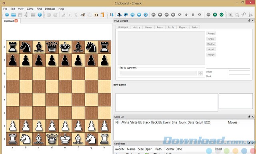Open the File menu
This screenshot has height=154, width=256.
click(5, 9)
